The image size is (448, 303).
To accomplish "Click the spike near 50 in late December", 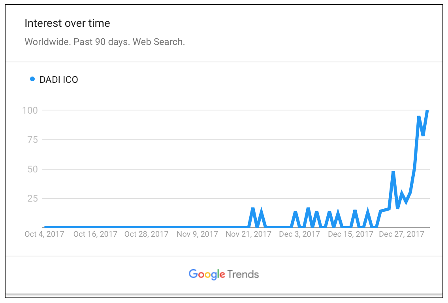I will (393, 172).
